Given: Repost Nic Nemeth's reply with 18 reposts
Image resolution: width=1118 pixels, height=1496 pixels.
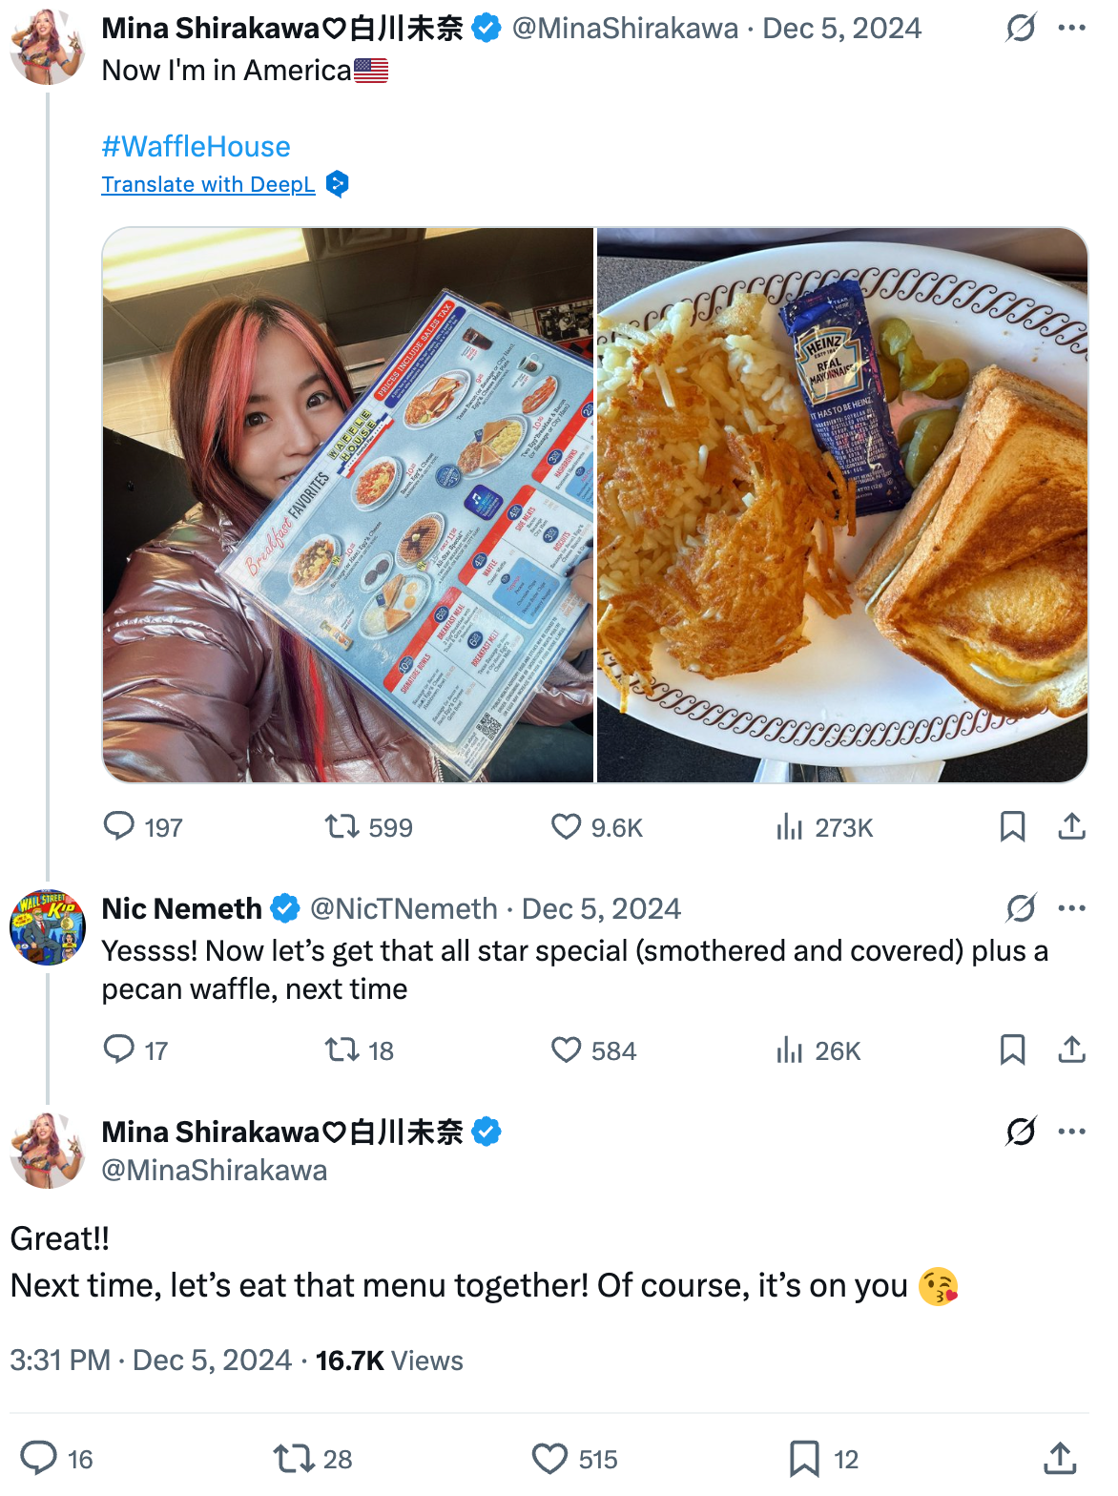Looking at the screenshot, I should [x=342, y=1049].
